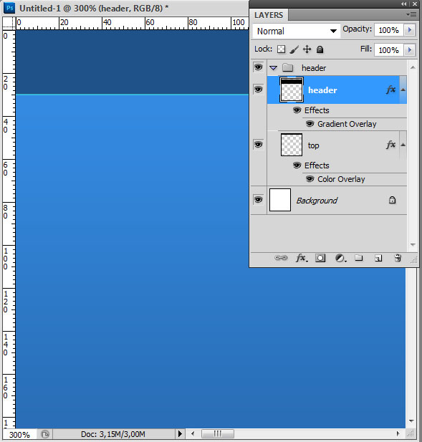Click the header layer thumbnail

pyautogui.click(x=292, y=90)
